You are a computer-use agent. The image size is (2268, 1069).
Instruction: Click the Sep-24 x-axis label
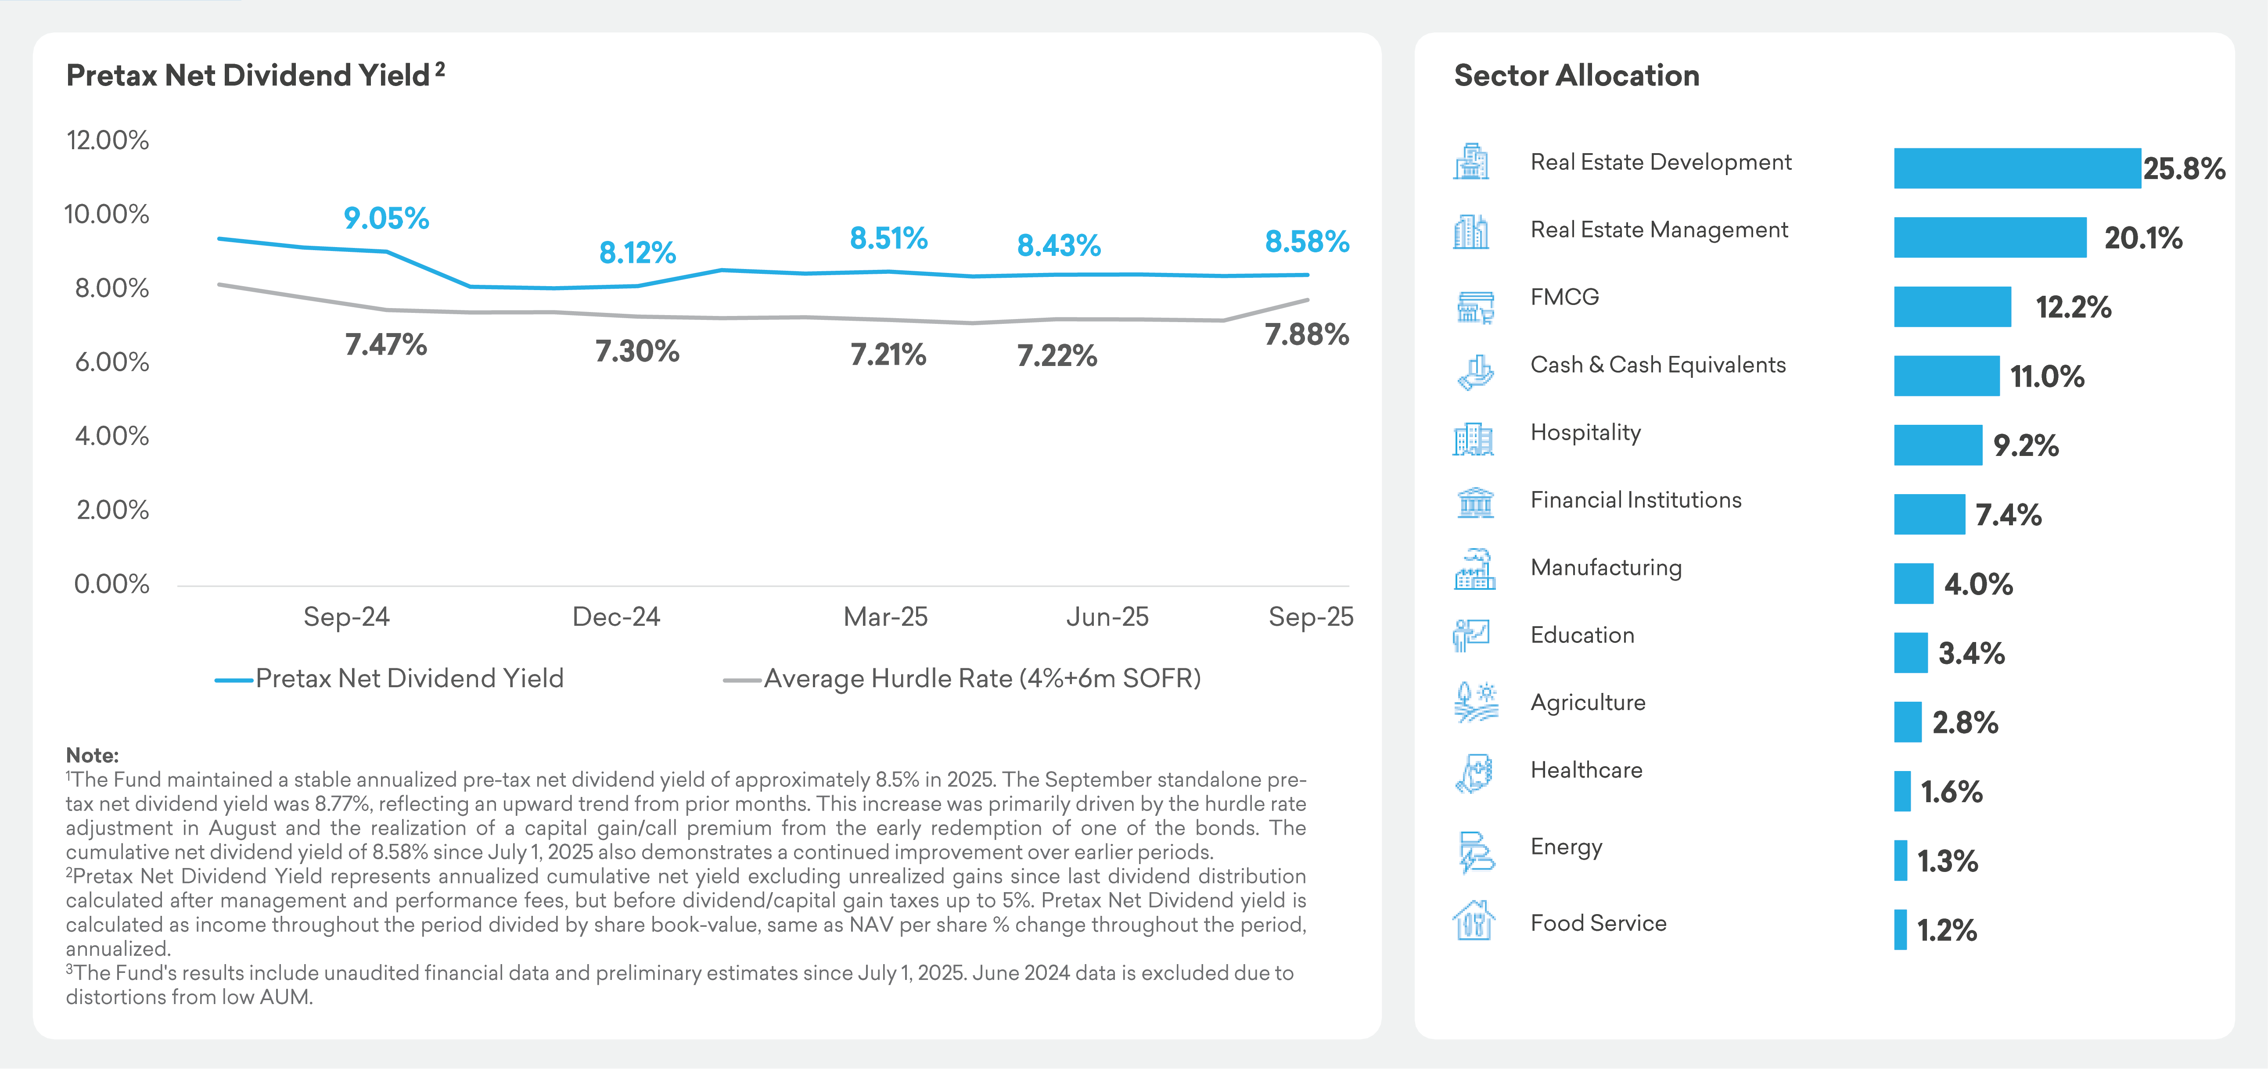pyautogui.click(x=346, y=617)
